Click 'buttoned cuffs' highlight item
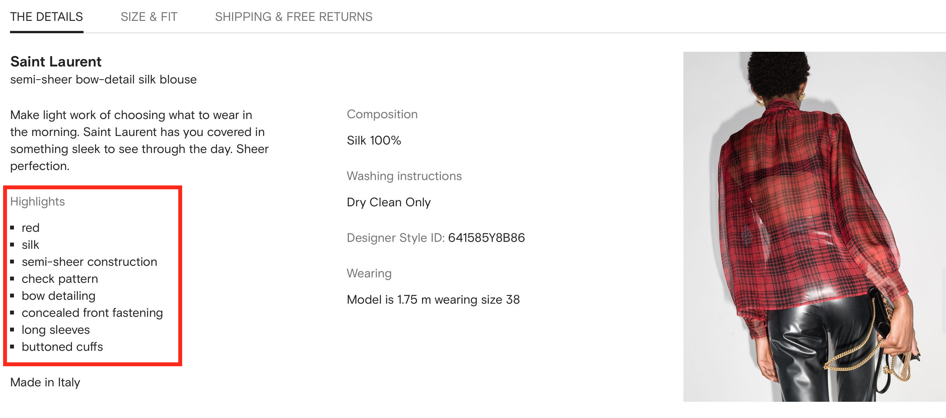Image resolution: width=946 pixels, height=418 pixels. pos(62,347)
